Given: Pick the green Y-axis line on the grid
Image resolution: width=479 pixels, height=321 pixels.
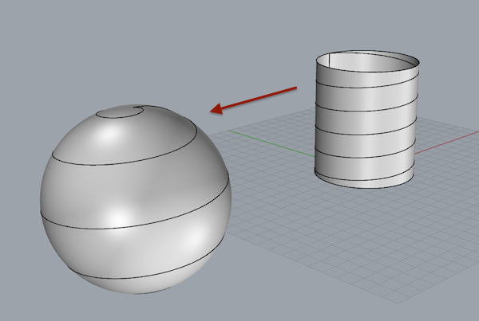Looking at the screenshot, I should 271,143.
